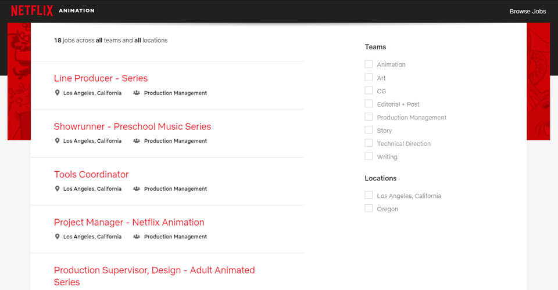558x290 pixels.
Task: Click the Writing filter label text
Action: [387, 157]
